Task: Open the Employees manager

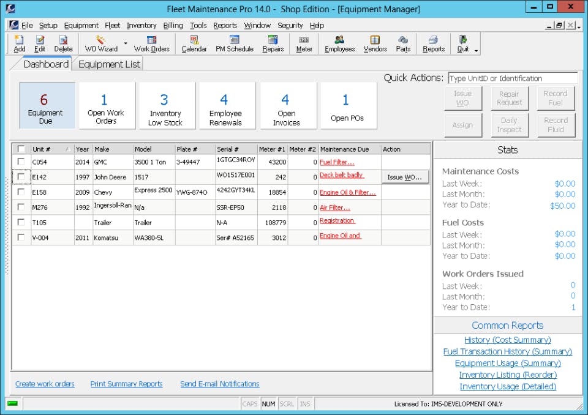Action: point(339,43)
